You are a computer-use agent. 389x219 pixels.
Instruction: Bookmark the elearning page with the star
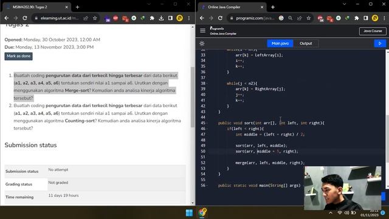95,18
